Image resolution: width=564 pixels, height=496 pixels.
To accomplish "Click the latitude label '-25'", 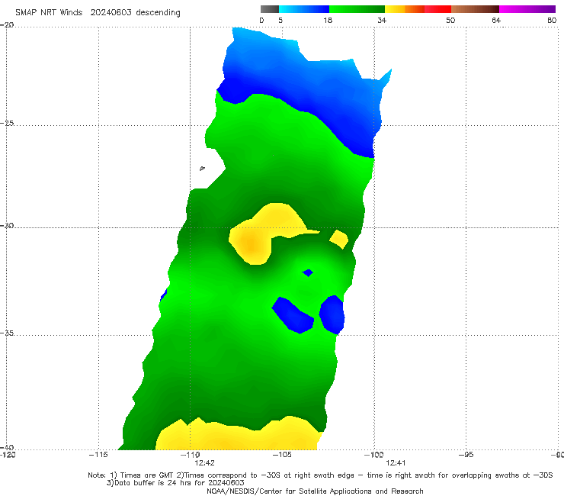I will point(7,123).
